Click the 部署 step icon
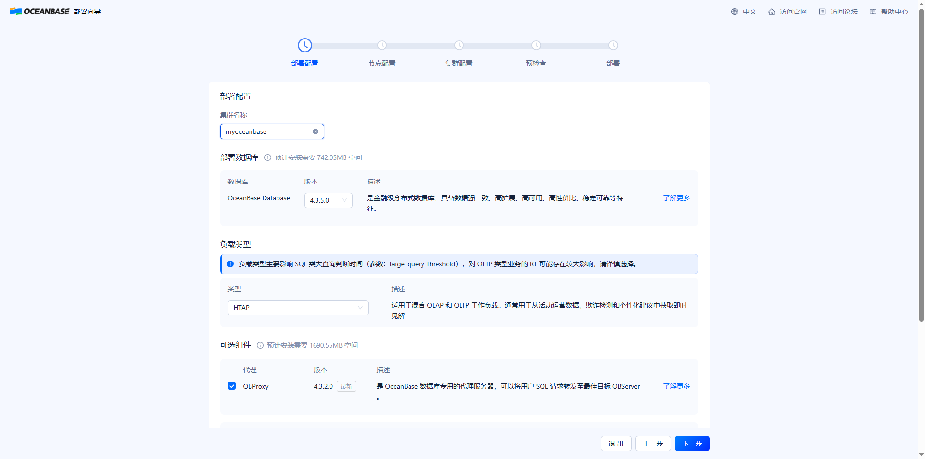The height and width of the screenshot is (459, 925). click(613, 45)
